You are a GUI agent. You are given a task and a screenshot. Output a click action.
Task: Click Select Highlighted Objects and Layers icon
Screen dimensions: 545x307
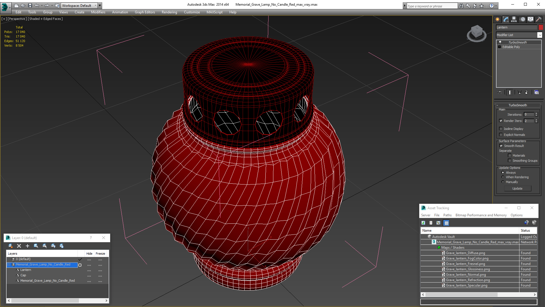click(x=36, y=246)
